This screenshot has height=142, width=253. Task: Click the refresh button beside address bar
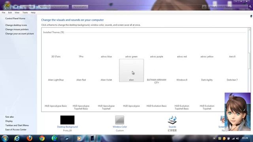204,7
